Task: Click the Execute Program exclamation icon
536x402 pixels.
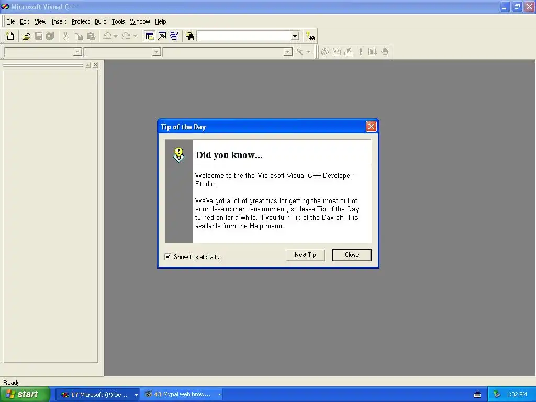Action: tap(360, 52)
